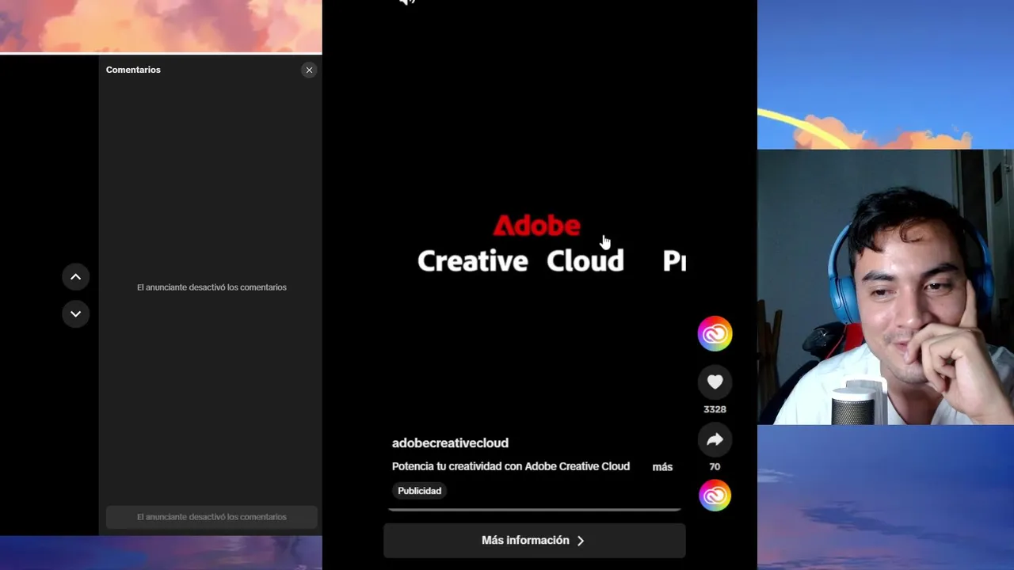Open the Adobe Creative Cloud profile avatar
1014x570 pixels.
tap(715, 334)
